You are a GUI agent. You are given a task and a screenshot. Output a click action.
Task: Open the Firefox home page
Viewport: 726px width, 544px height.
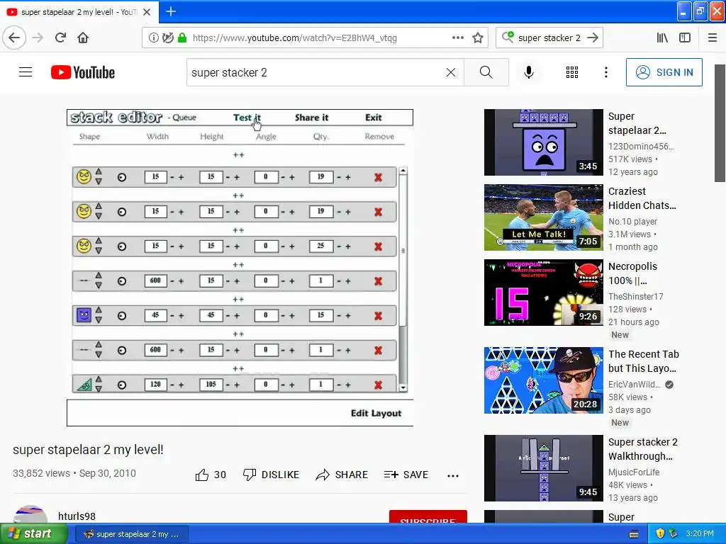(x=83, y=38)
